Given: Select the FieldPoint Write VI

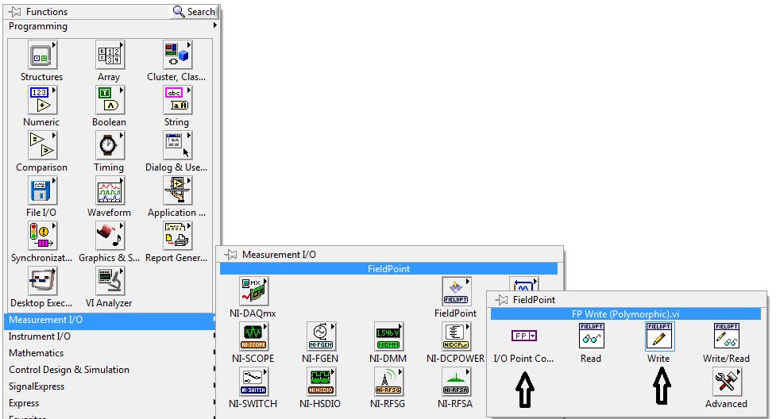Looking at the screenshot, I should 659,336.
